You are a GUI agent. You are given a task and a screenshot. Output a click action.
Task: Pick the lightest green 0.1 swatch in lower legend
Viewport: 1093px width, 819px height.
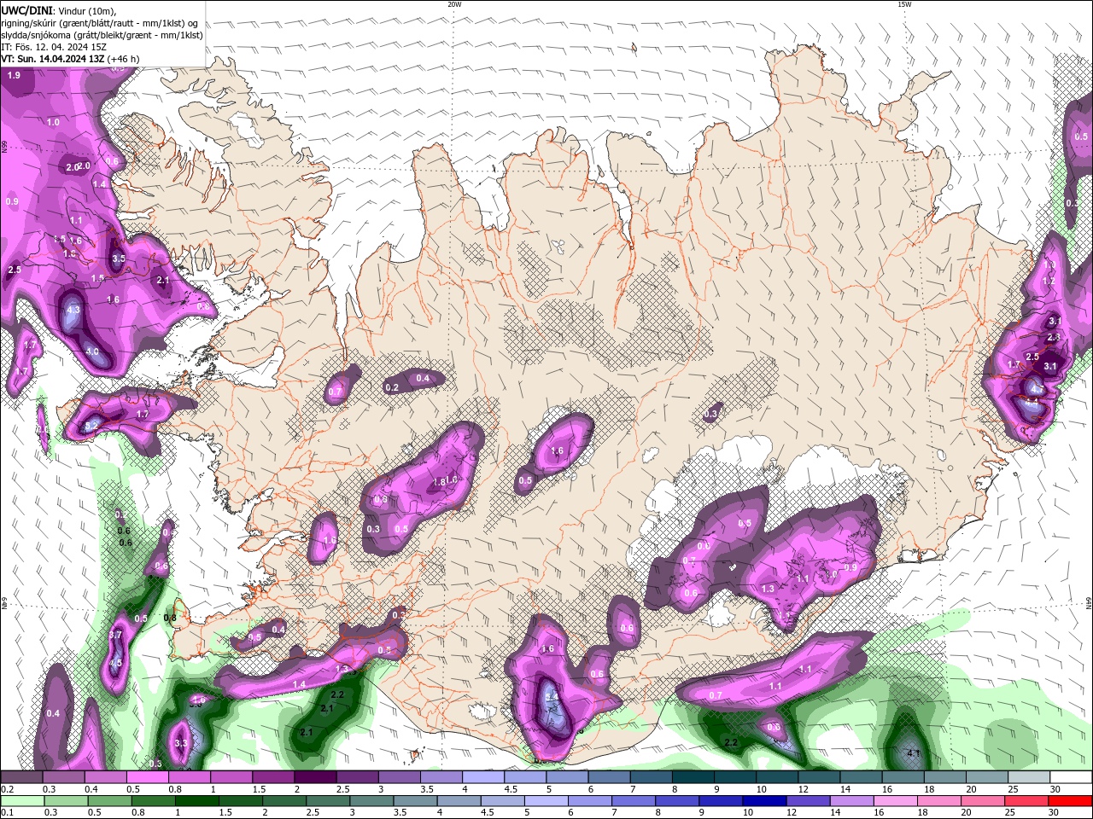tap(21, 801)
